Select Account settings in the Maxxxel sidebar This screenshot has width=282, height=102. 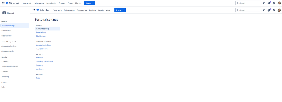(x=15, y=26)
